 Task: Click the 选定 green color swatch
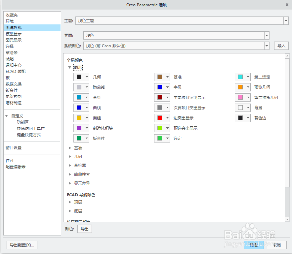(160, 138)
